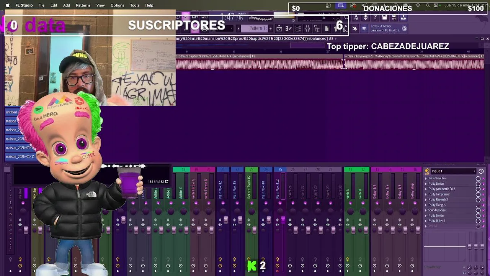Open the Edit menu
490x276 pixels.
pos(54,5)
